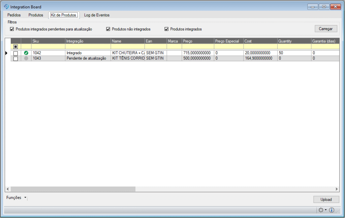The image size is (345, 218).
Task: Open the settings gear icon in status bar
Action: [321, 210]
